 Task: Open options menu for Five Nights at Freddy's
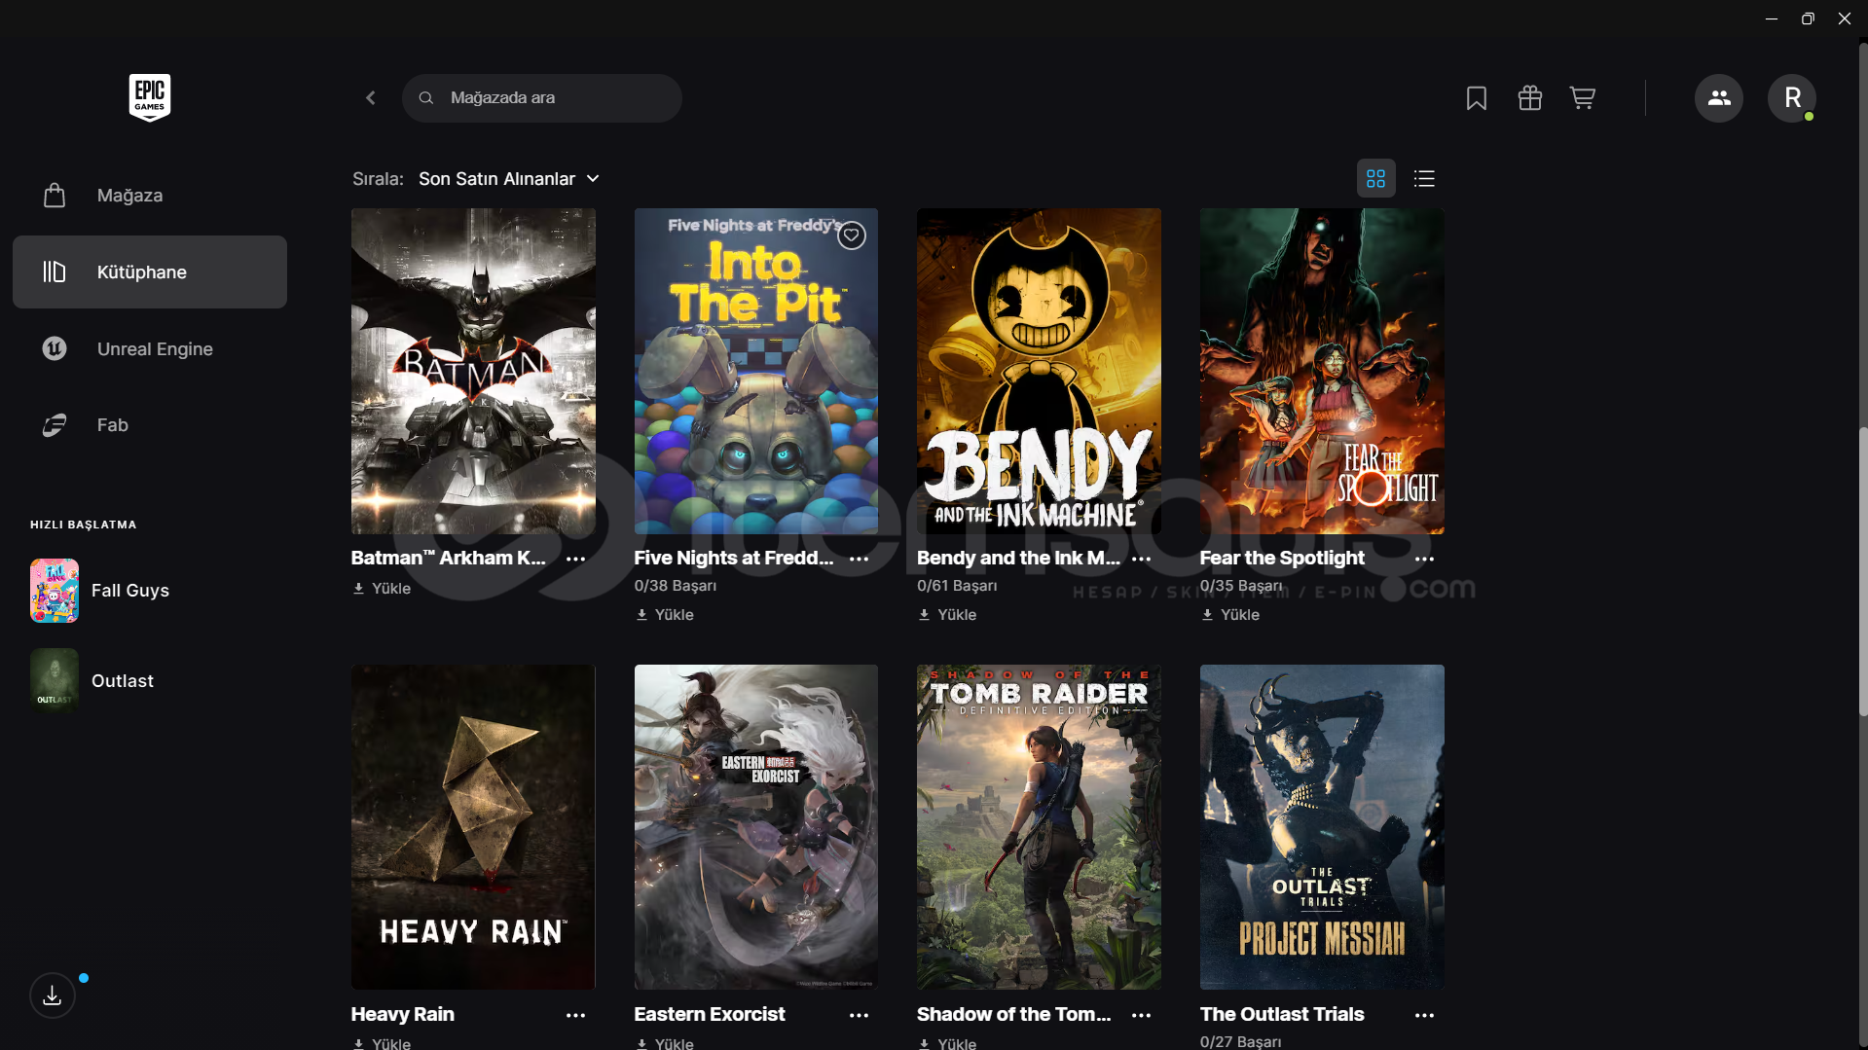(x=860, y=559)
